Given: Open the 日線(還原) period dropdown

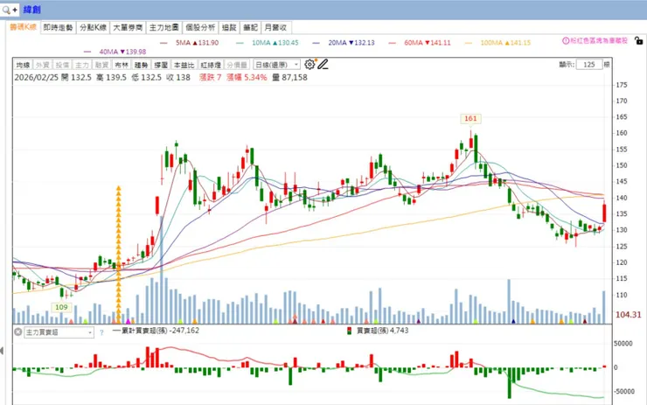Looking at the screenshot, I should pyautogui.click(x=276, y=65).
